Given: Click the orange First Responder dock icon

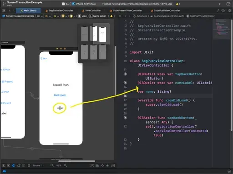Looking at the screenshot, I should pos(61,49).
